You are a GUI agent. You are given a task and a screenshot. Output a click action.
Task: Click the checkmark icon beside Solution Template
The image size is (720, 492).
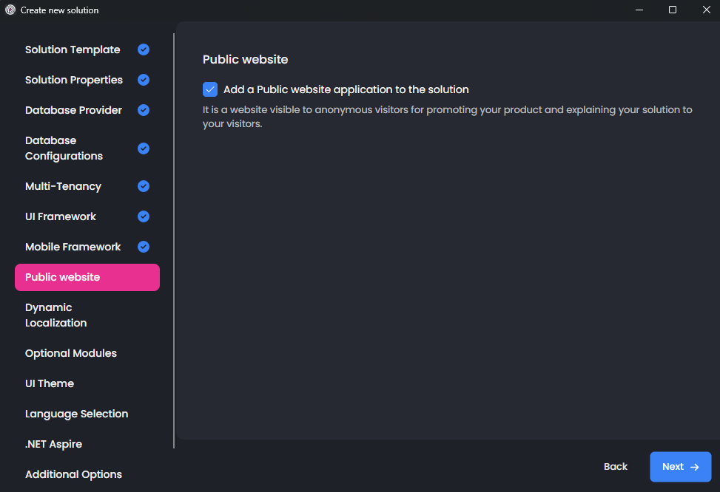tap(144, 49)
